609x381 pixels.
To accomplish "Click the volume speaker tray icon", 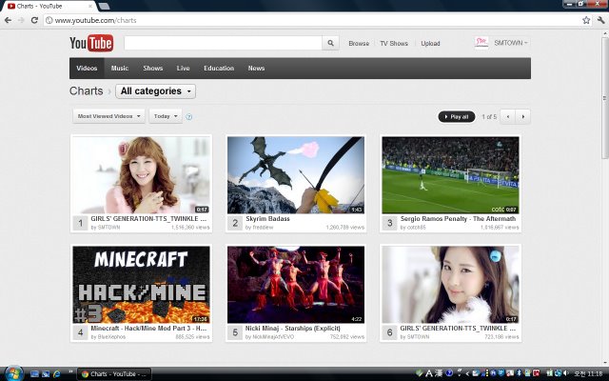I will point(566,373).
